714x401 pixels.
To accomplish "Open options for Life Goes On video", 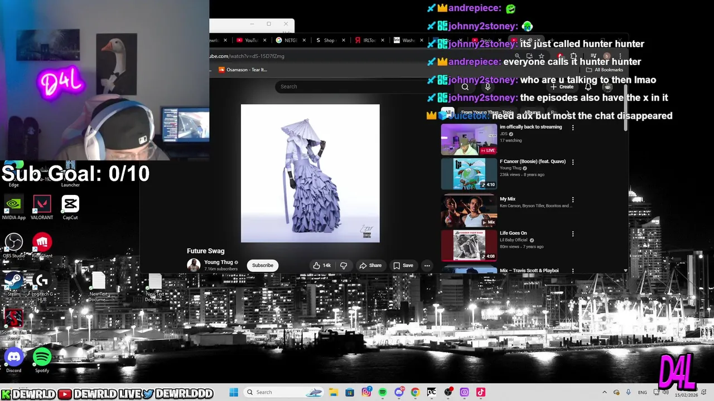I will click(x=572, y=234).
